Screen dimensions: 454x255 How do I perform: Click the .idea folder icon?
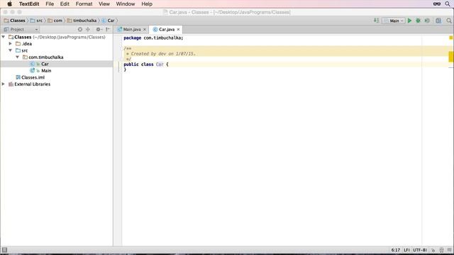[x=18, y=44]
